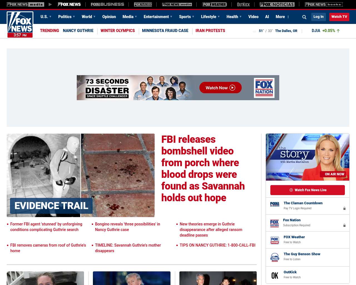Click the Fox News logo
The width and height of the screenshot is (356, 285).
click(20, 24)
